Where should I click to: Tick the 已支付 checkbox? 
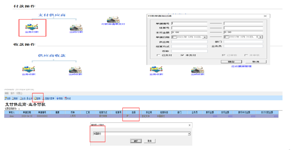(158, 55)
